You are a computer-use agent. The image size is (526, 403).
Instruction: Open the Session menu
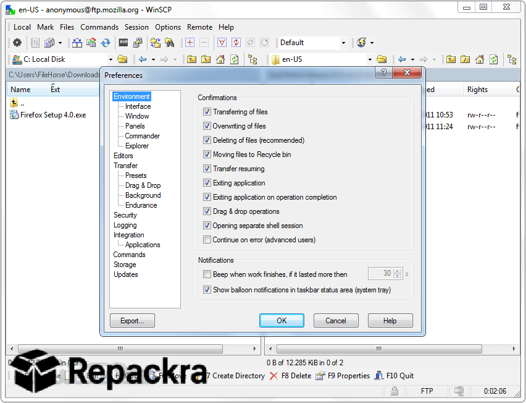click(136, 27)
